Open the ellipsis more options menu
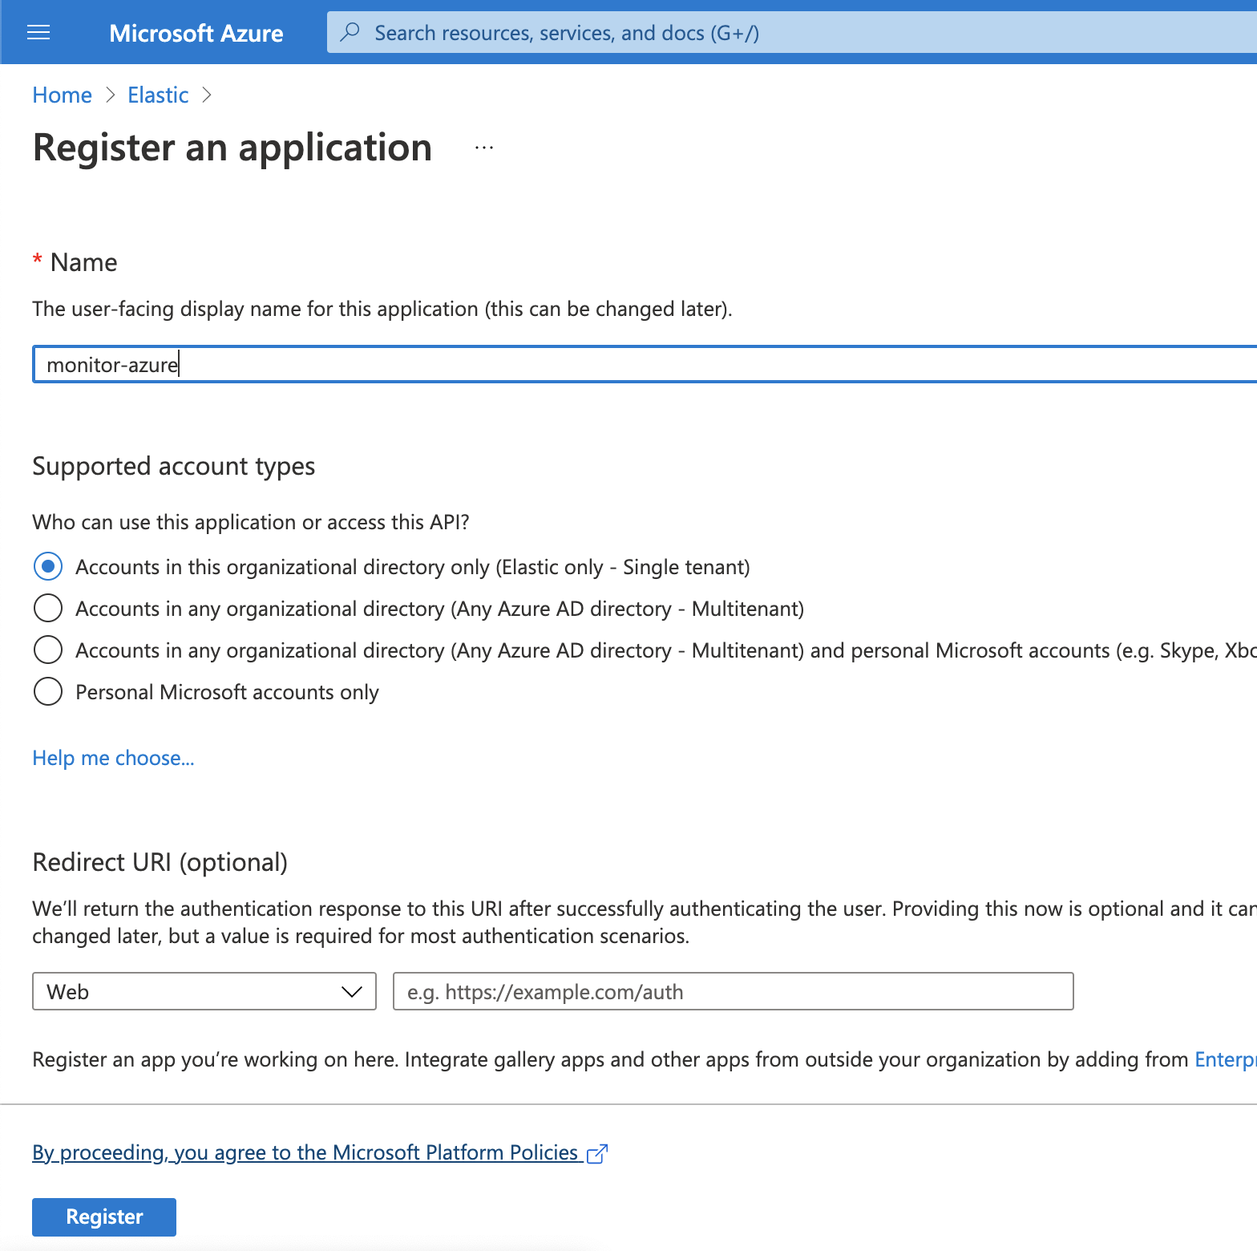1257x1251 pixels. pos(483,148)
